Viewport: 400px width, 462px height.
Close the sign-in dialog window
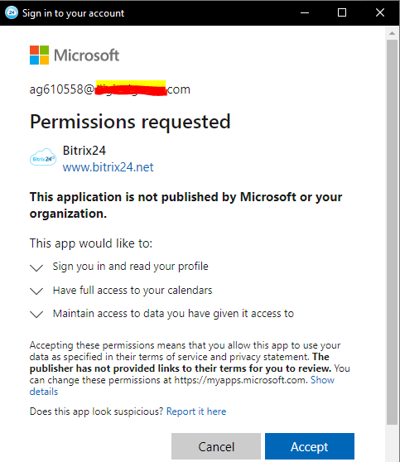[380, 12]
